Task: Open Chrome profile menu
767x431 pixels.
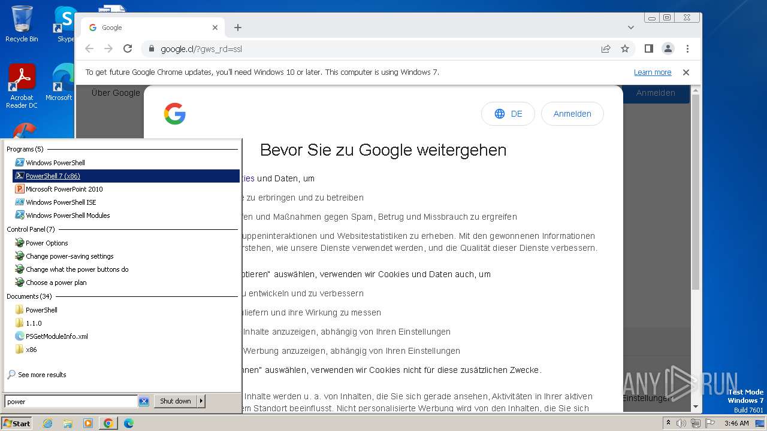Action: (x=668, y=49)
